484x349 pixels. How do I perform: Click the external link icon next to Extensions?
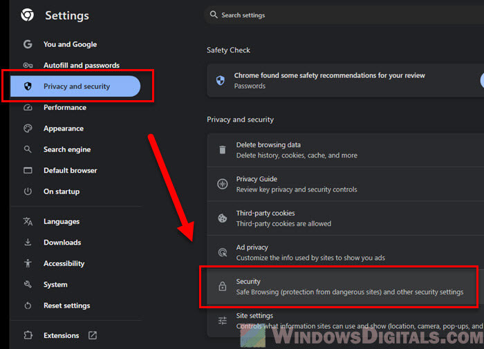93,335
